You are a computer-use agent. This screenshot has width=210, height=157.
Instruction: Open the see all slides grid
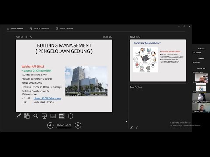[27, 116]
